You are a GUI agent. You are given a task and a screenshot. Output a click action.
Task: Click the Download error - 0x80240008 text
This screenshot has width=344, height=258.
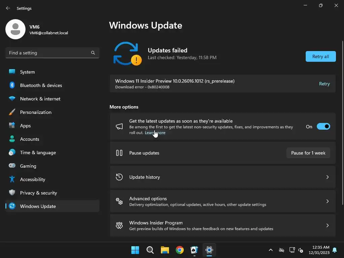(142, 87)
